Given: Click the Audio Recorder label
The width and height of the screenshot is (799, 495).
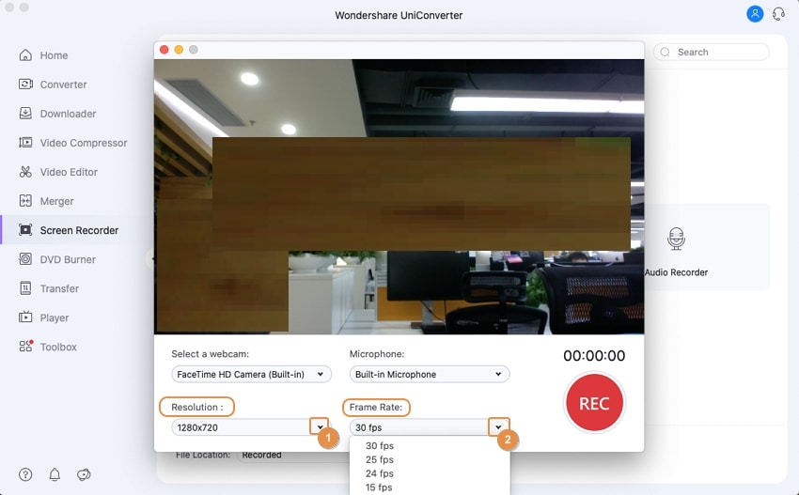Looking at the screenshot, I should click(x=676, y=272).
